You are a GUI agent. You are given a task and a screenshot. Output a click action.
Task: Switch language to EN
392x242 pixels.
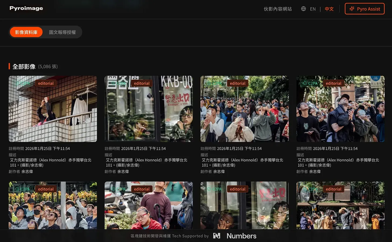click(313, 9)
